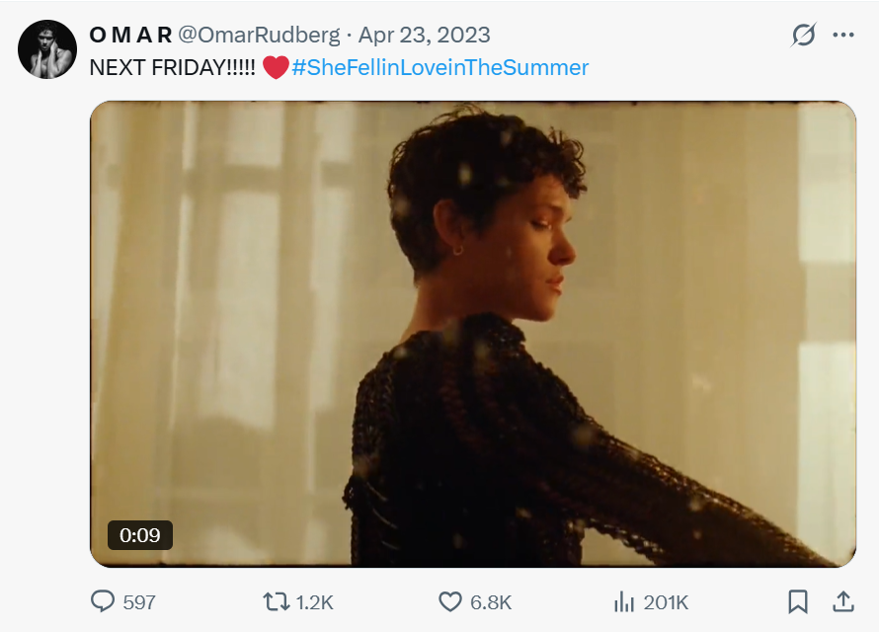Open view analytics bar chart icon
879x632 pixels.
point(624,601)
